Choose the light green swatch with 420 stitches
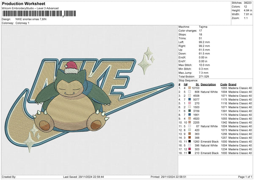This screenshot has width=254, height=180. coord(190,129)
